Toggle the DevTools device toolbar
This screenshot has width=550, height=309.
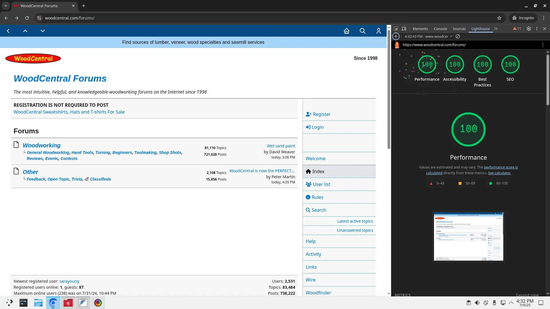click(x=404, y=29)
